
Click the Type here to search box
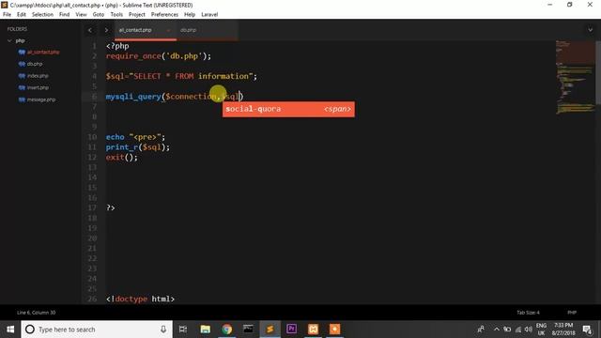coord(97,330)
